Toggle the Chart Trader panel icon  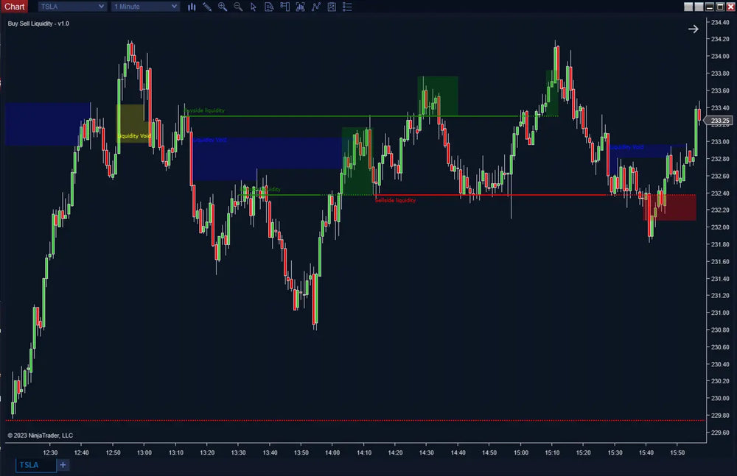(x=284, y=7)
